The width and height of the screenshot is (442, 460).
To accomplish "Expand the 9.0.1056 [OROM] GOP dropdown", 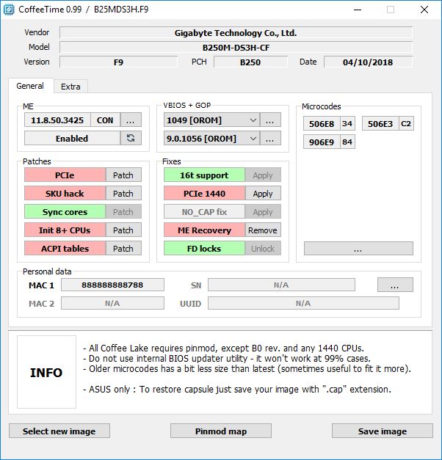I will [x=211, y=138].
